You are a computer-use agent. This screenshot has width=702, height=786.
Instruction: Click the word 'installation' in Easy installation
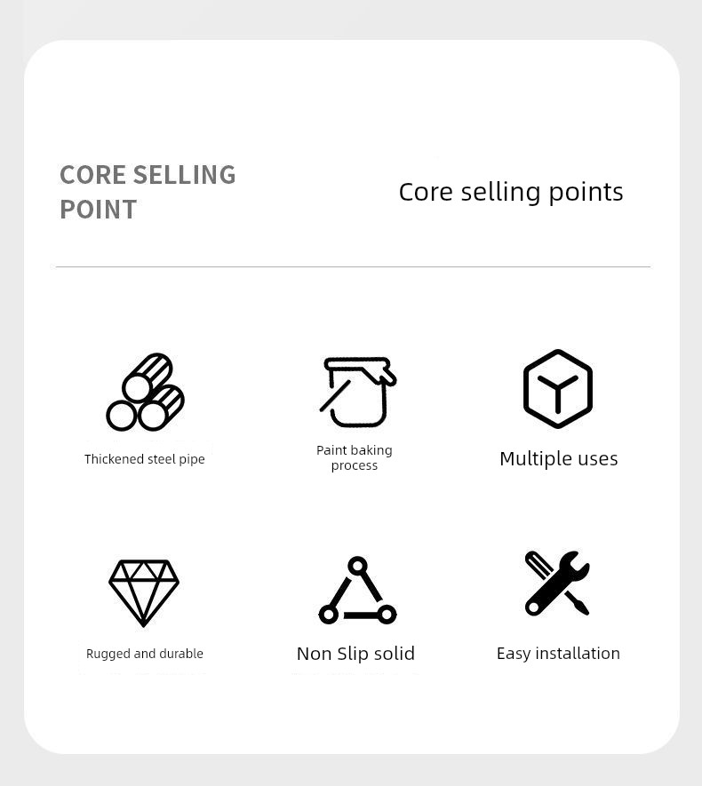point(578,654)
